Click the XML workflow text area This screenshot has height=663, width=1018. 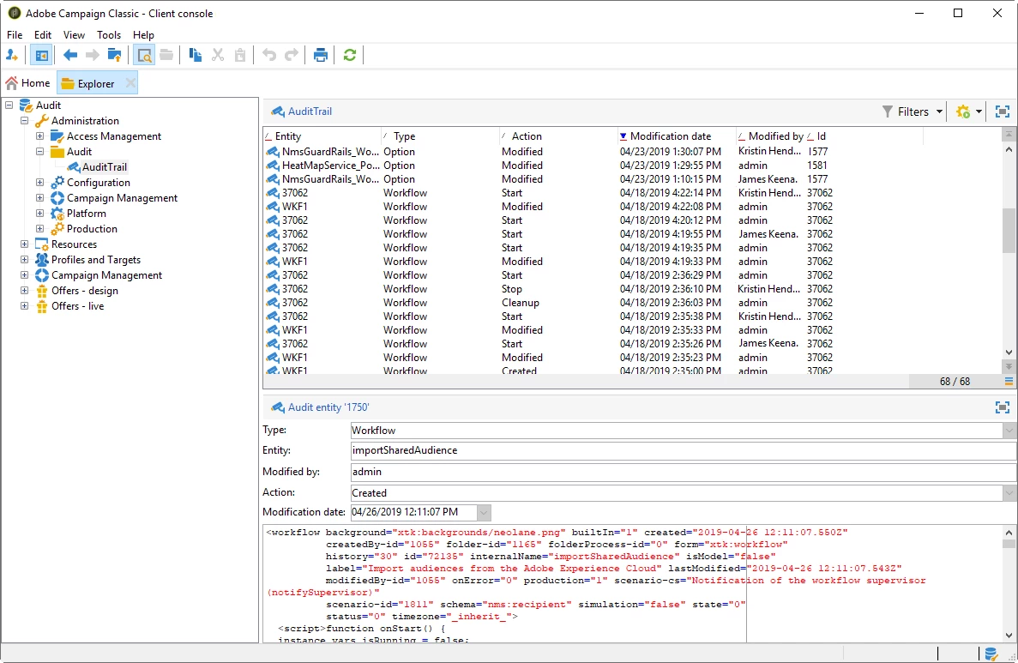tap(633, 584)
